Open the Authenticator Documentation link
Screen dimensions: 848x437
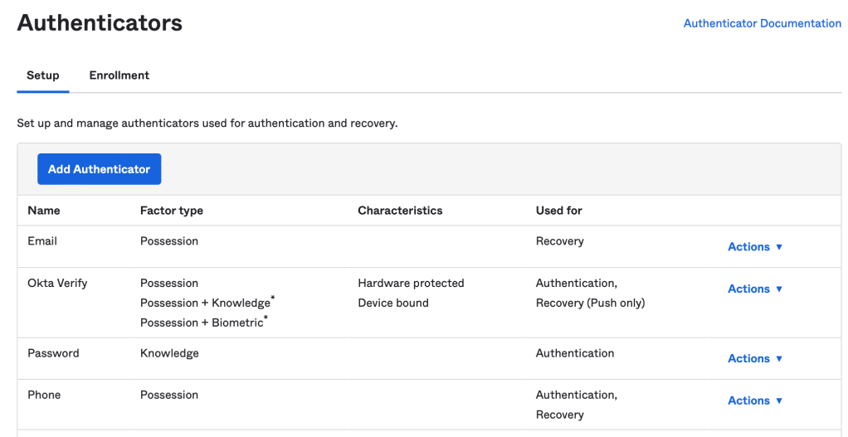tap(762, 23)
